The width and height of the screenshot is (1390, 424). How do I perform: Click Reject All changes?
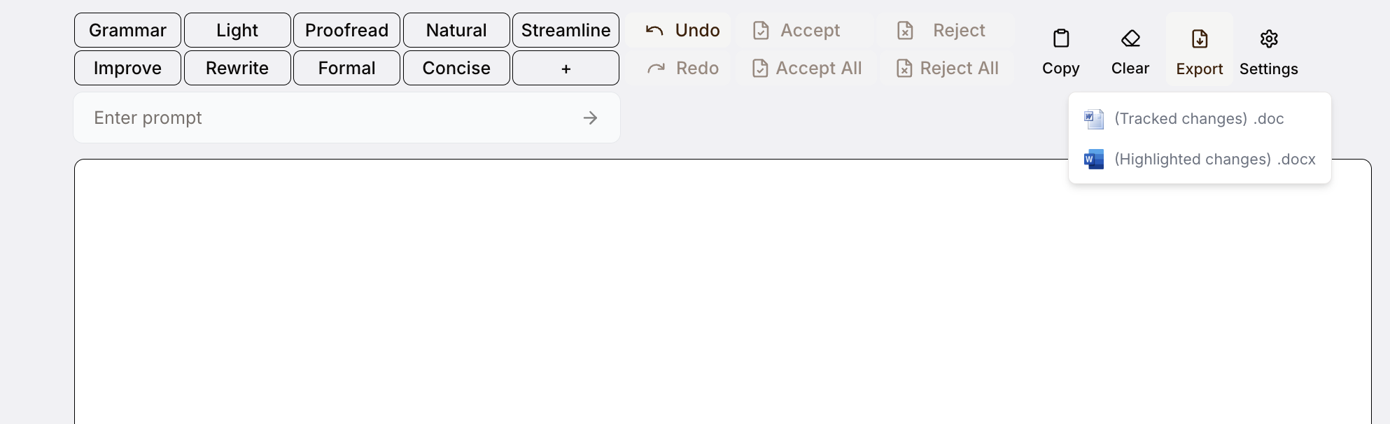(x=947, y=68)
